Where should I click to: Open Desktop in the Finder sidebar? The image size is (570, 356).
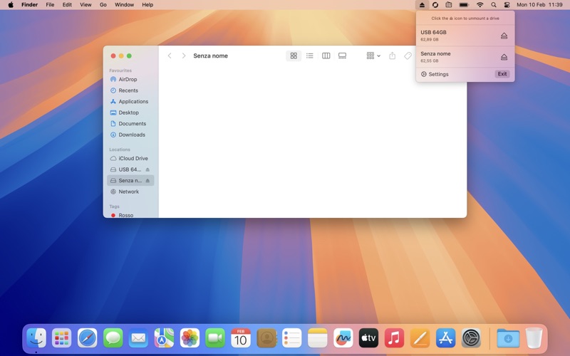(x=131, y=112)
